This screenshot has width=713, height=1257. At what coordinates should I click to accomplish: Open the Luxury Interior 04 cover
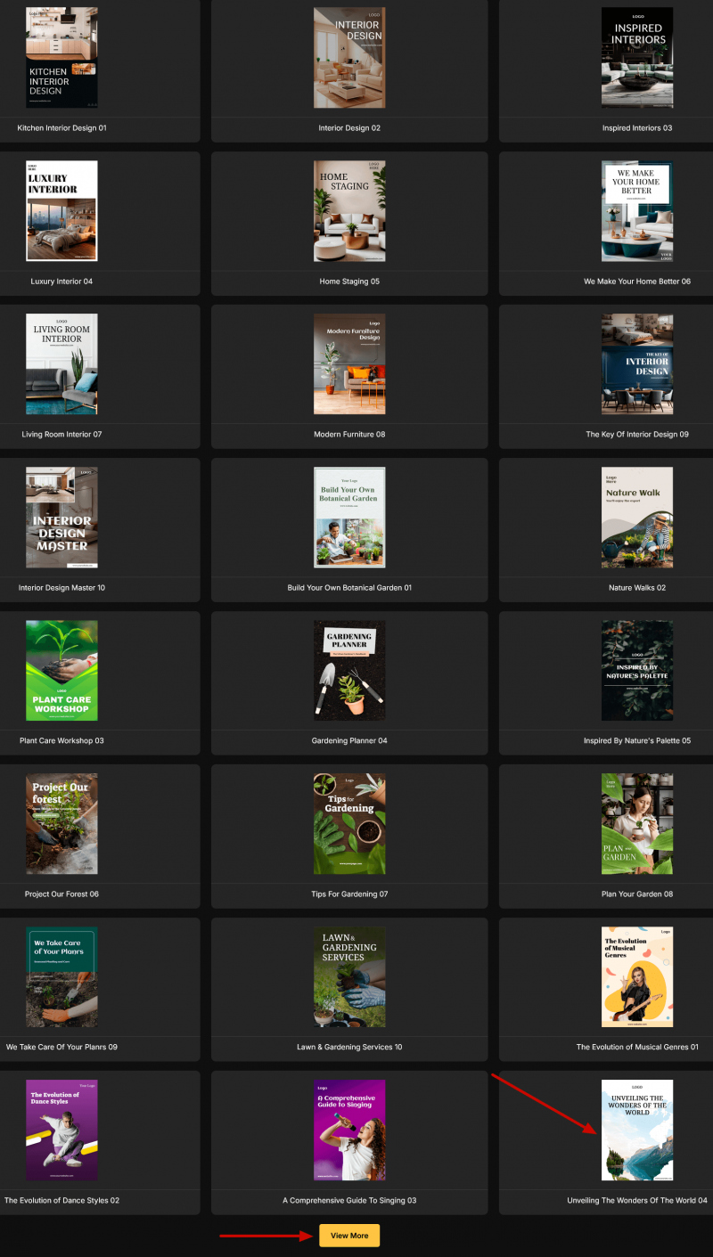(x=61, y=211)
